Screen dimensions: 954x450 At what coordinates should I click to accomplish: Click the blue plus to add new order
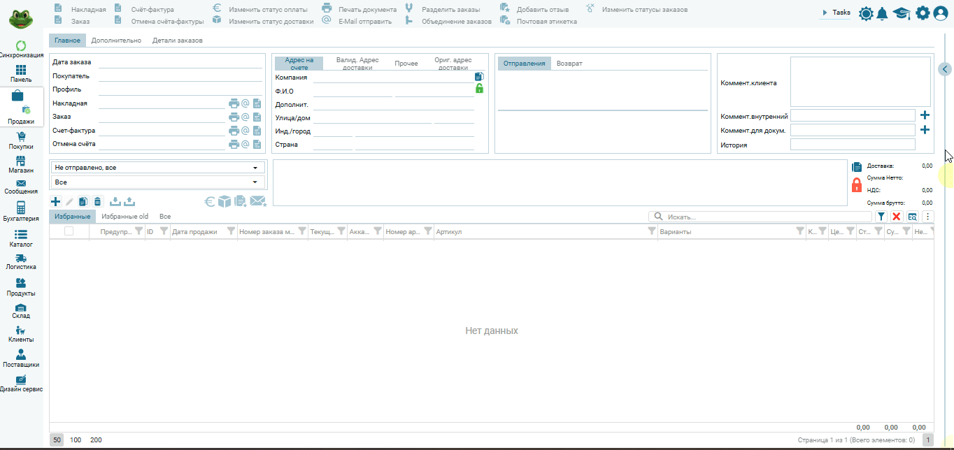tap(56, 201)
